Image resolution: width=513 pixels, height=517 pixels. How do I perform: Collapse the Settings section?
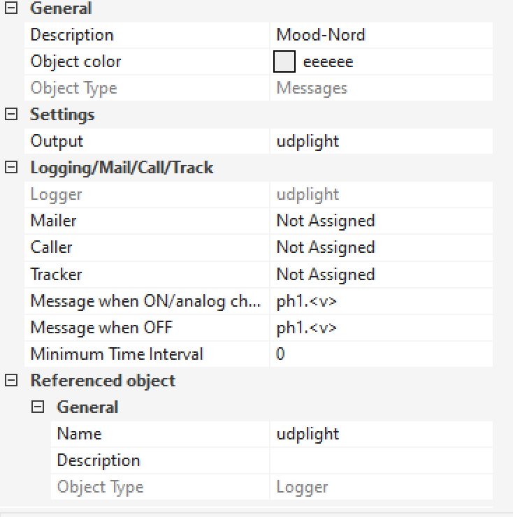(11, 115)
